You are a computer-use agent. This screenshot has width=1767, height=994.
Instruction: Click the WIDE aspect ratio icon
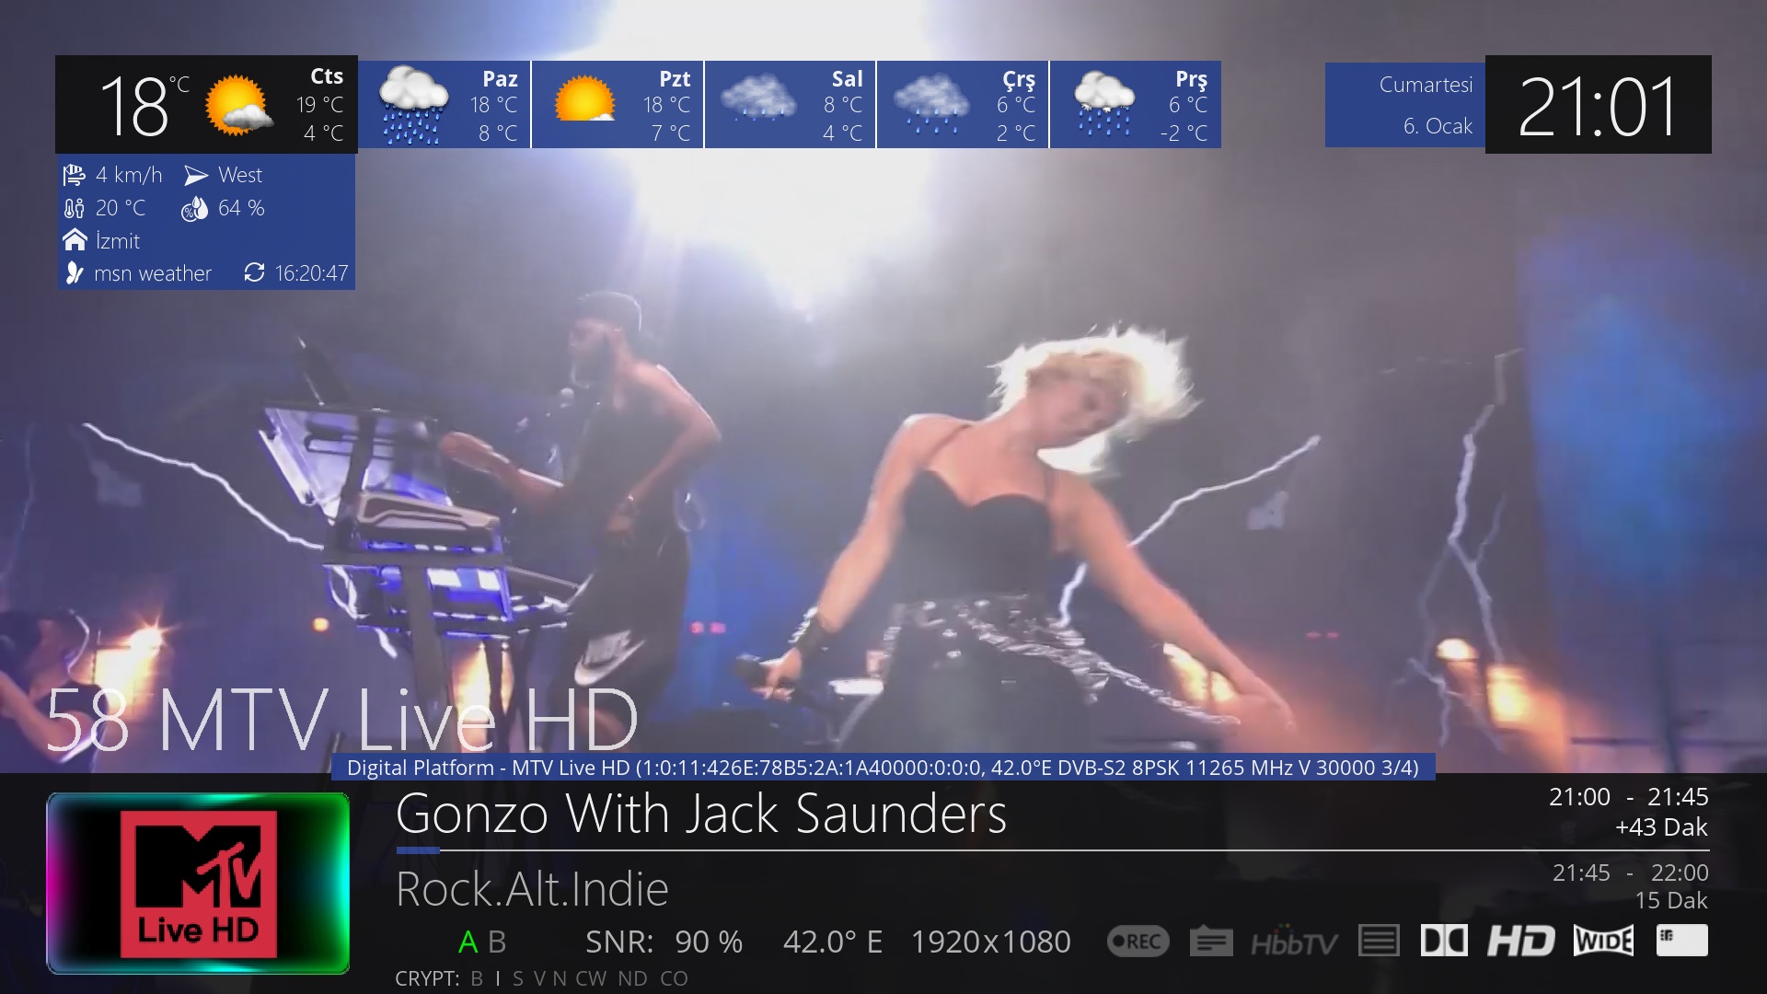1603,941
